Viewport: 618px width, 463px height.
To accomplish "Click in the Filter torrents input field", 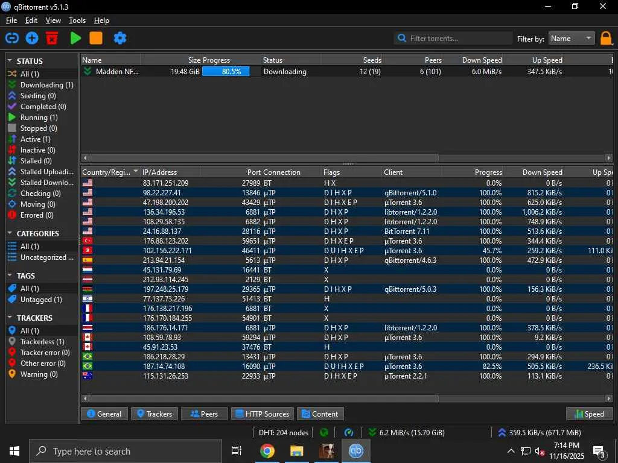I will point(453,38).
